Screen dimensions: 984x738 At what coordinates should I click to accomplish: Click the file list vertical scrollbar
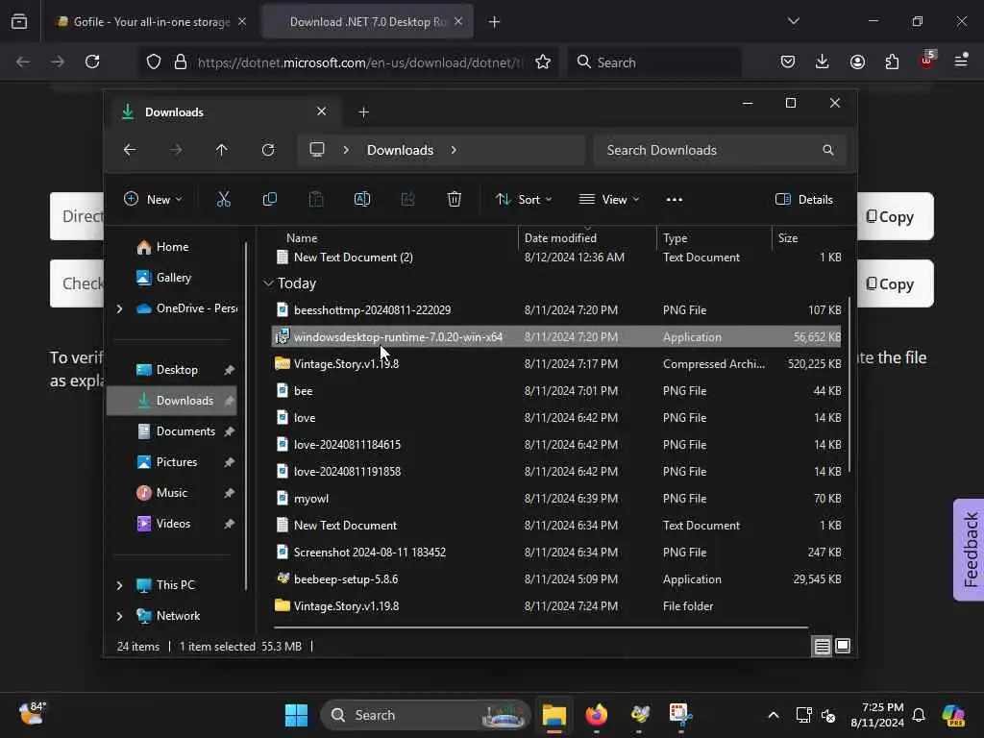(849, 384)
